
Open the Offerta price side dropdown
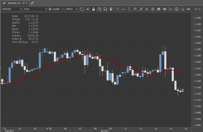tap(71, 9)
